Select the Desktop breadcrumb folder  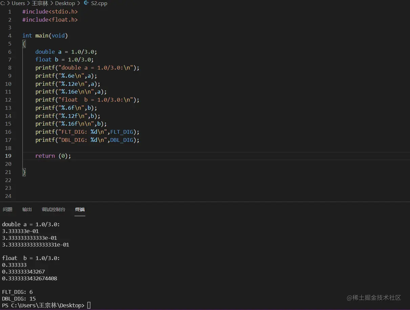point(65,3)
